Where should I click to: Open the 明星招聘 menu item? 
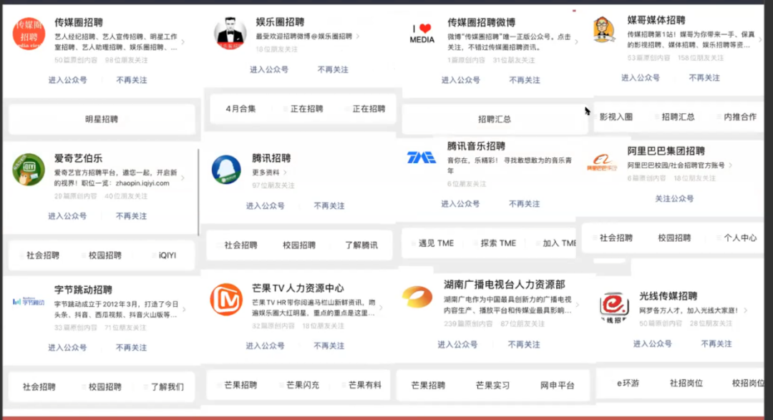[101, 119]
